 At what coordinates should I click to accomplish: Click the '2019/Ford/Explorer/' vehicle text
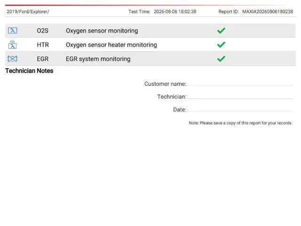point(28,11)
